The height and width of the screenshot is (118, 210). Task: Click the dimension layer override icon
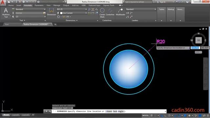point(58,13)
